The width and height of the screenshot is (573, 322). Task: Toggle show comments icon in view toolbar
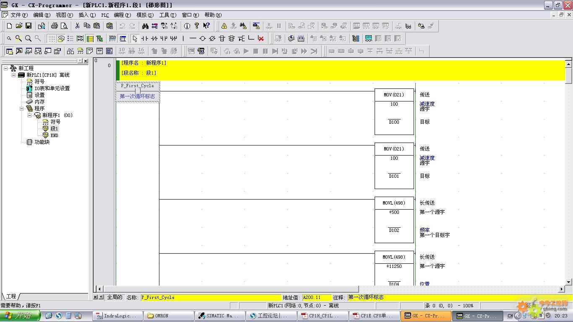point(61,39)
